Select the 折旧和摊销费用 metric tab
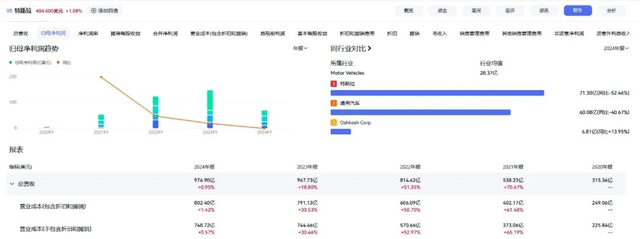 tap(357, 33)
